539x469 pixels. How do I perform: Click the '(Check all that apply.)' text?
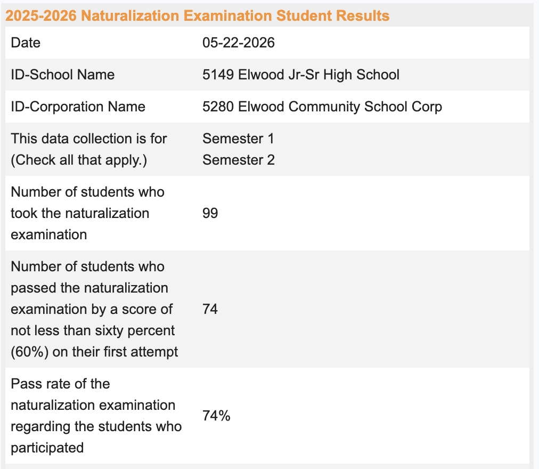coord(79,160)
